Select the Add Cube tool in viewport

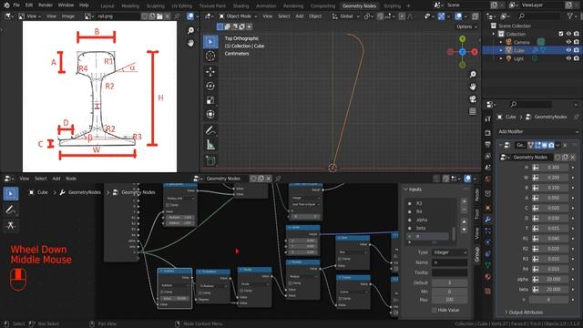pyautogui.click(x=210, y=160)
